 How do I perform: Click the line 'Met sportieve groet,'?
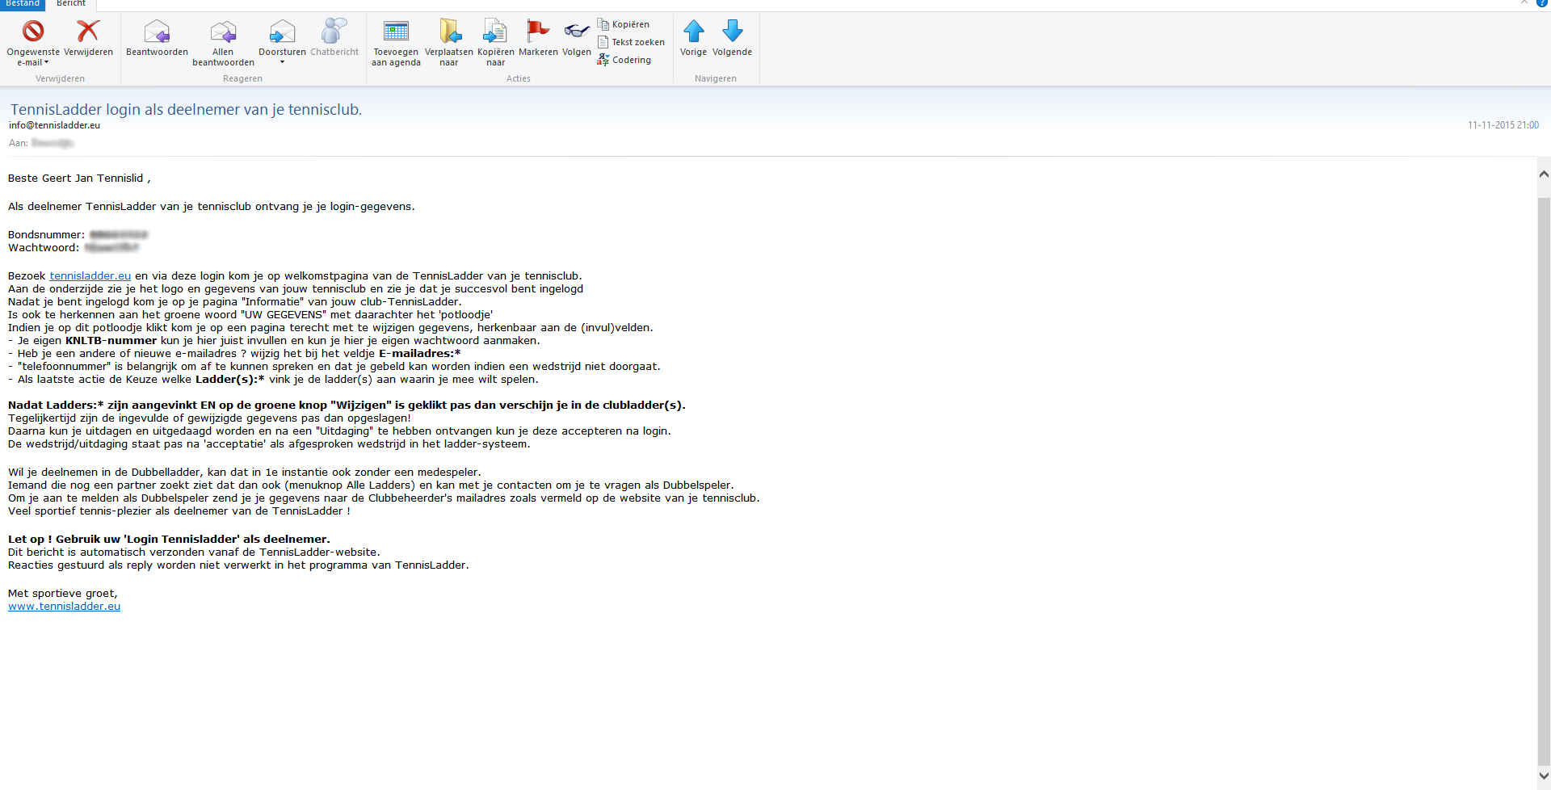(63, 594)
